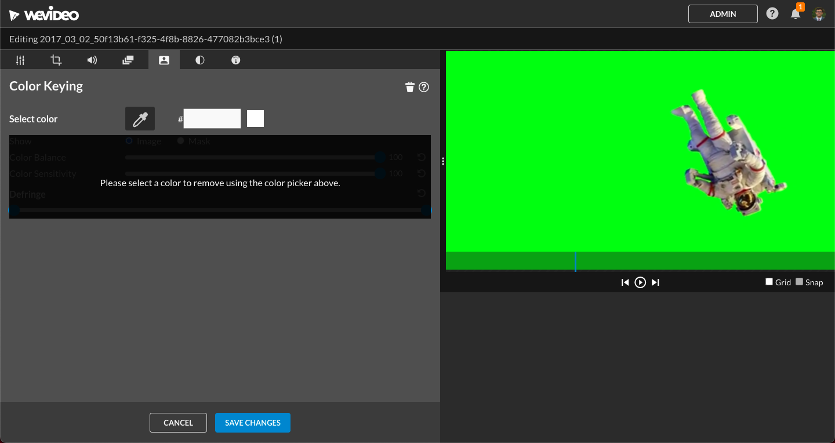Open the user profile avatar

tap(819, 14)
